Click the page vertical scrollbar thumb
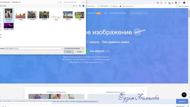 point(189,13)
